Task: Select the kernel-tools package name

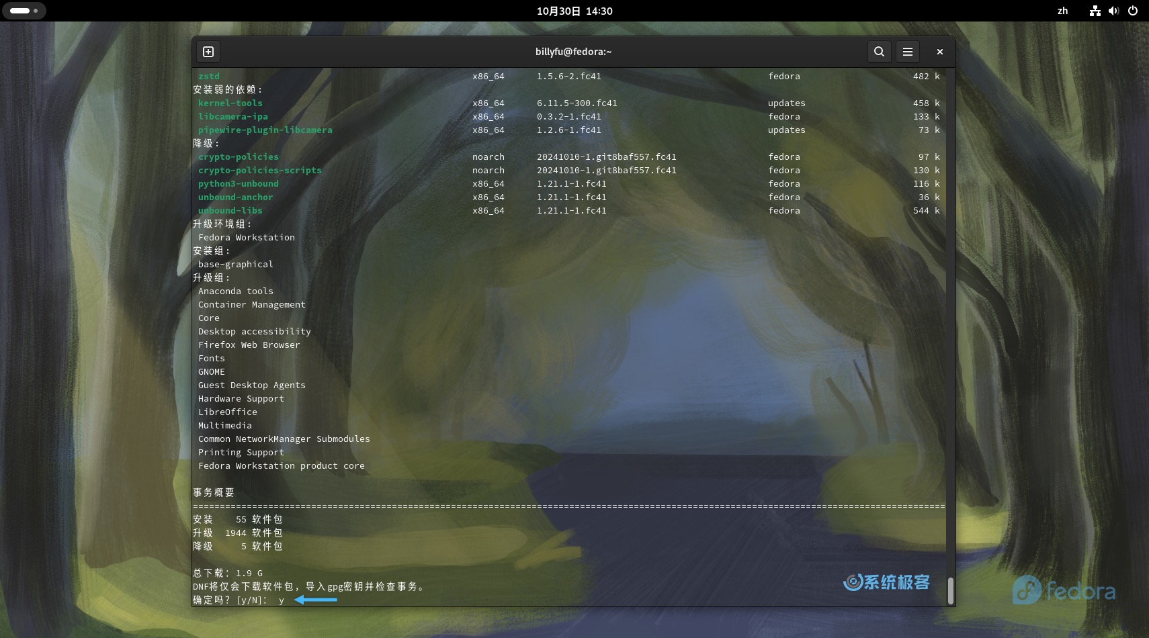Action: [230, 103]
